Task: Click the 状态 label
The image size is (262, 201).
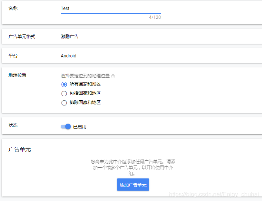Action: coord(13,125)
